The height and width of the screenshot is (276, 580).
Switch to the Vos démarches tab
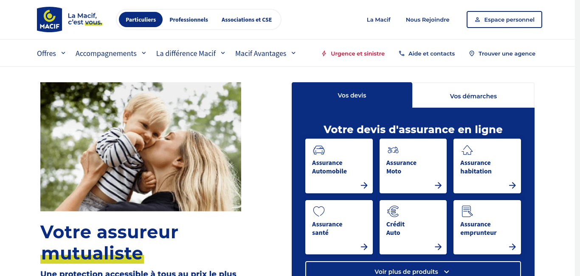473,96
